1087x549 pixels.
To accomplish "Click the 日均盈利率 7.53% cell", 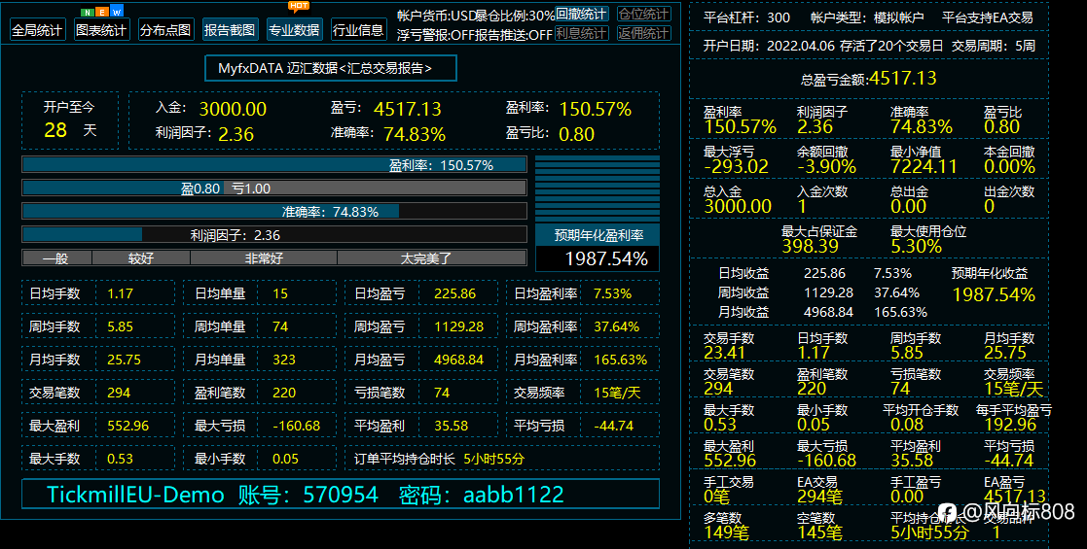I will [582, 292].
